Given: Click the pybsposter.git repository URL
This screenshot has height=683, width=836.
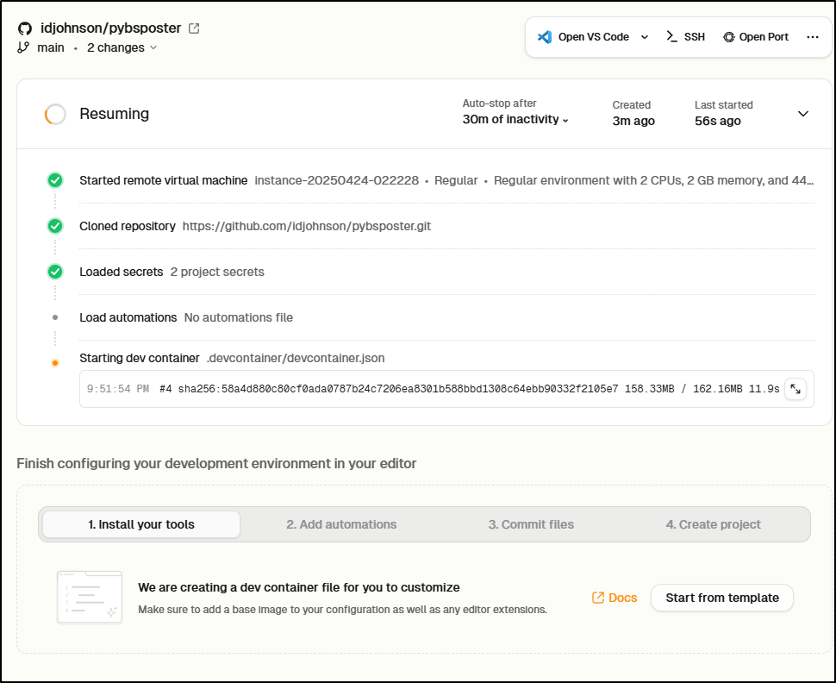Looking at the screenshot, I should 307,226.
